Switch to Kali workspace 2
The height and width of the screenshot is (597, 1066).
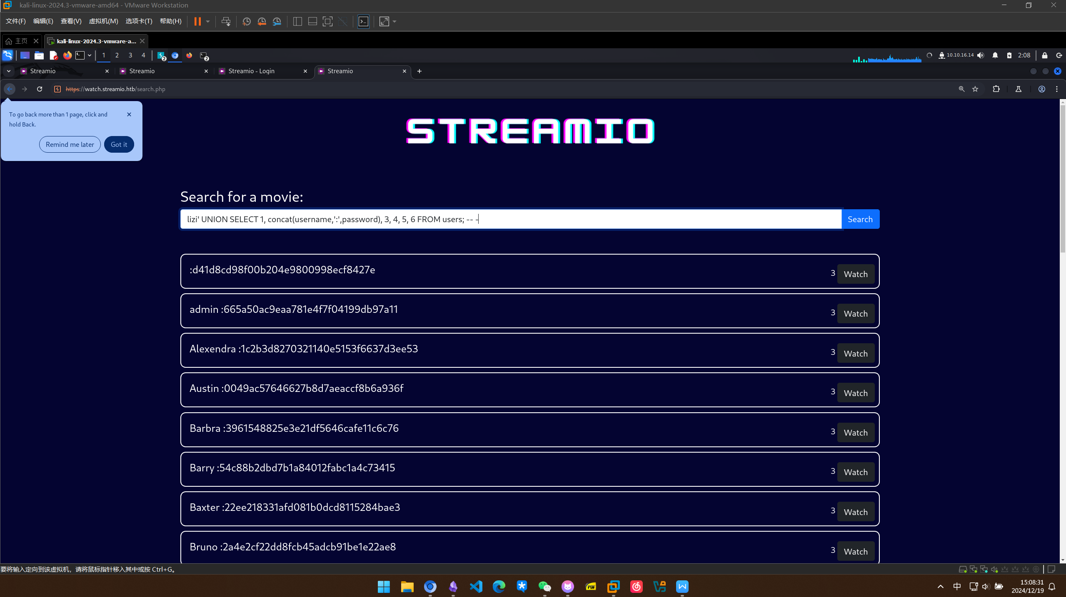point(117,55)
